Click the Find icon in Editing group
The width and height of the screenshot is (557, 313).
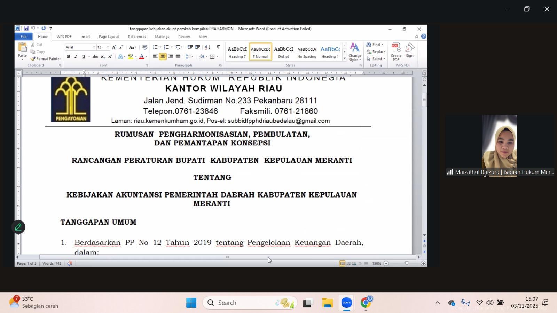coord(370,45)
